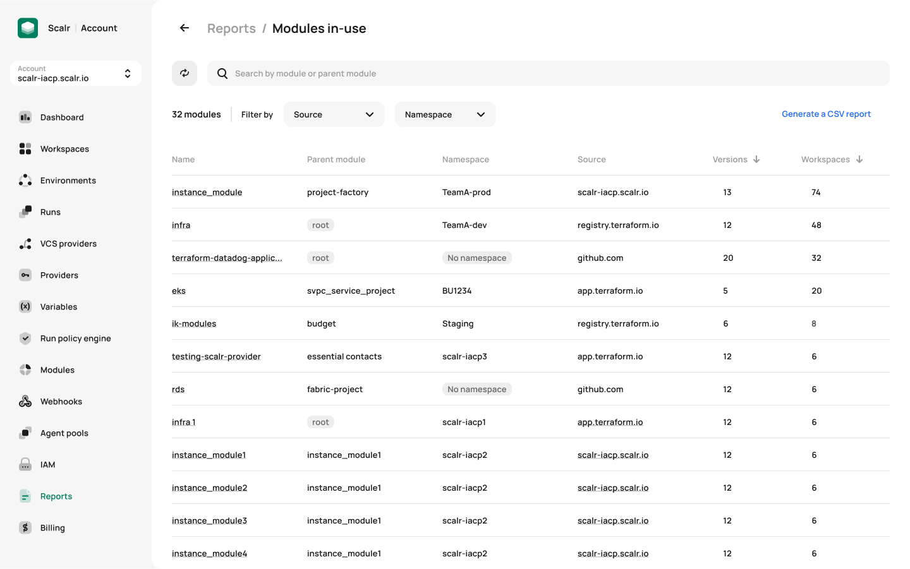The height and width of the screenshot is (569, 910).
Task: Expand the account switcher scalr-iacp.scalr.io
Action: [76, 73]
